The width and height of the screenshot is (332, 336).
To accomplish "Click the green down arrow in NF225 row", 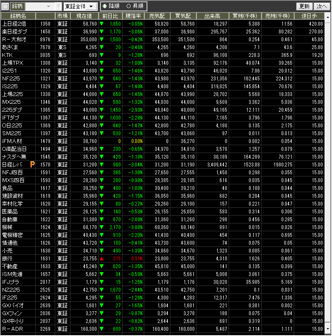I will coord(102,78).
